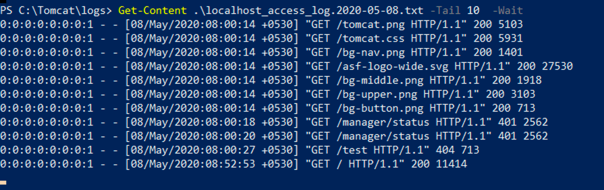Click the GET /bg-nav.png log entry

coord(262,52)
